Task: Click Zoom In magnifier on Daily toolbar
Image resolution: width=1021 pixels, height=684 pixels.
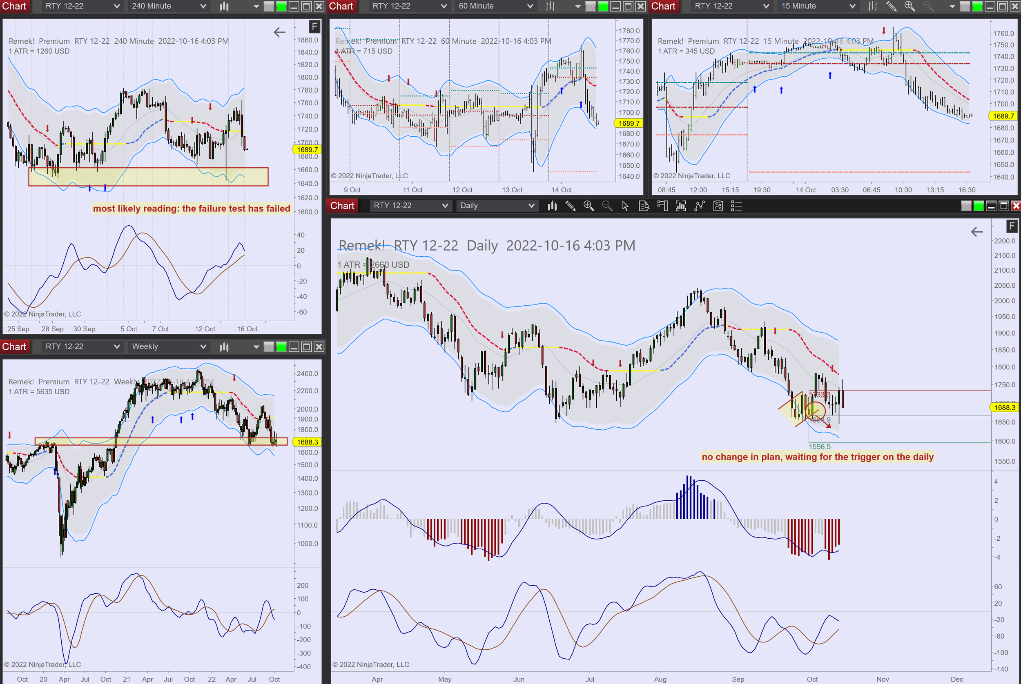Action: coord(589,206)
